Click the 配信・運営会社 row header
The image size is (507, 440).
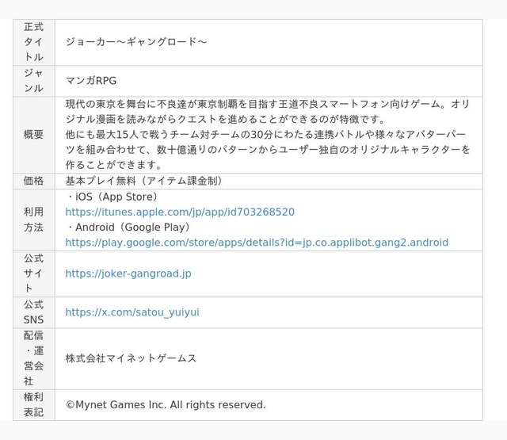point(34,358)
